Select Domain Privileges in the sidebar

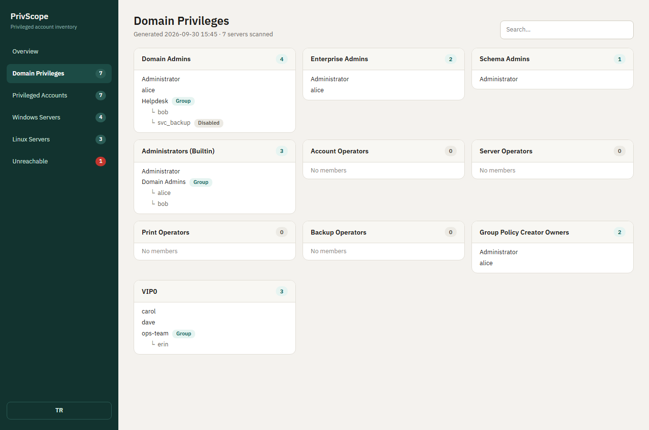(x=59, y=74)
